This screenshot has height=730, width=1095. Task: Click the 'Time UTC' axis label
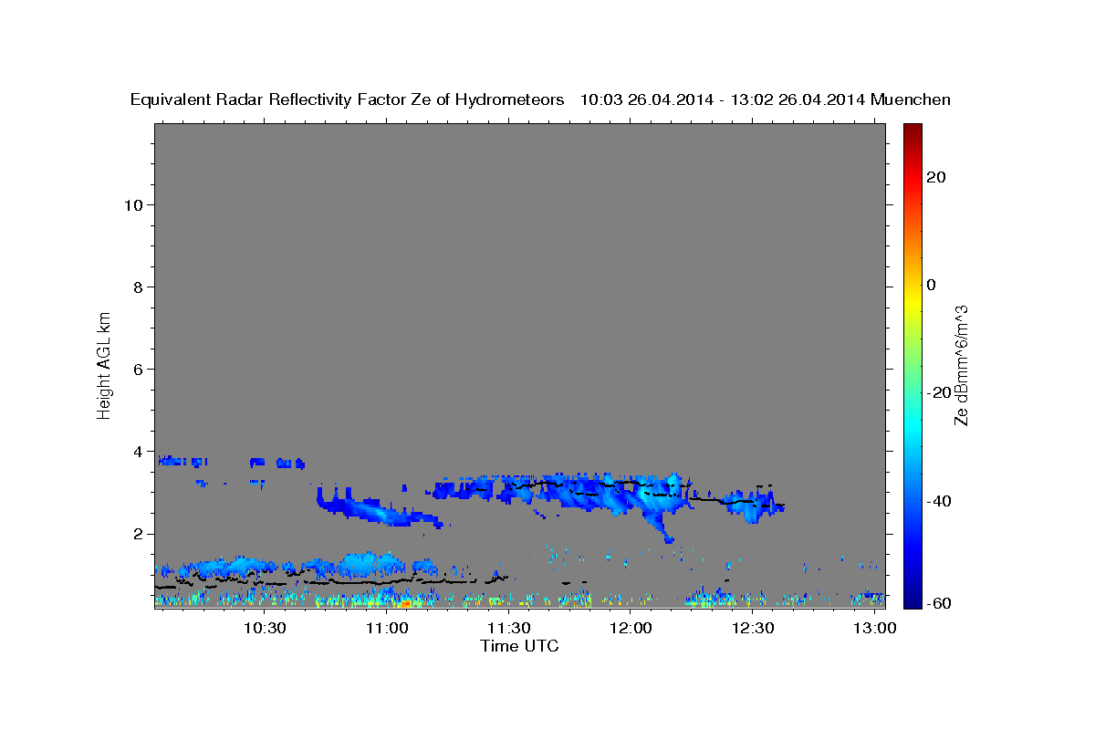point(519,646)
